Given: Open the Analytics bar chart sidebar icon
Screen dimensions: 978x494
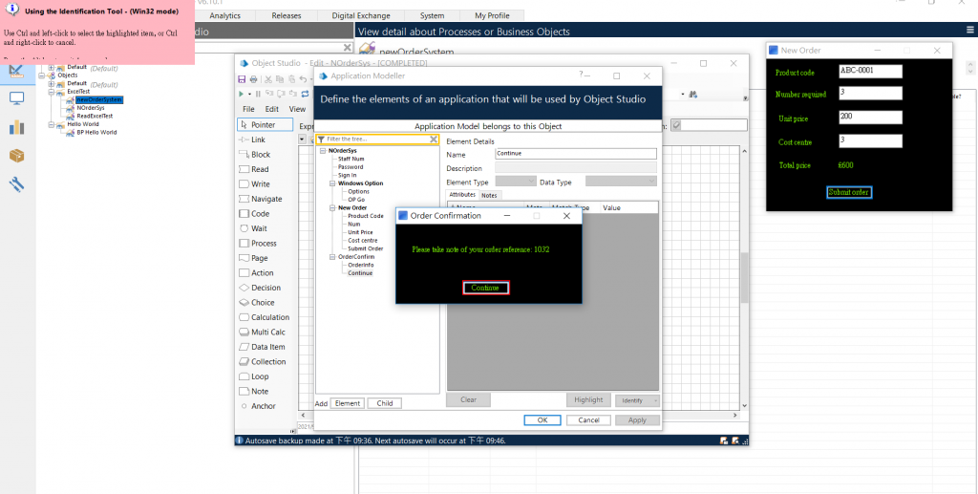Looking at the screenshot, I should [x=17, y=127].
